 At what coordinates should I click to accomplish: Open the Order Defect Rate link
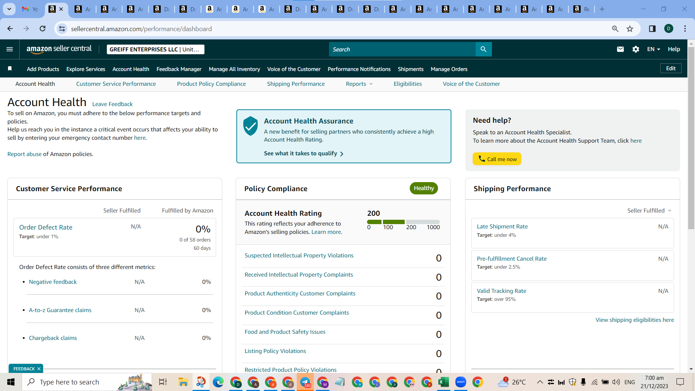click(x=46, y=227)
